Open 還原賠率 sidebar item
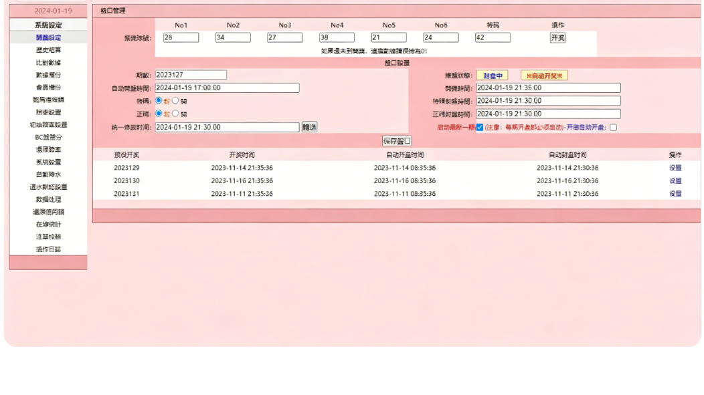 point(48,150)
